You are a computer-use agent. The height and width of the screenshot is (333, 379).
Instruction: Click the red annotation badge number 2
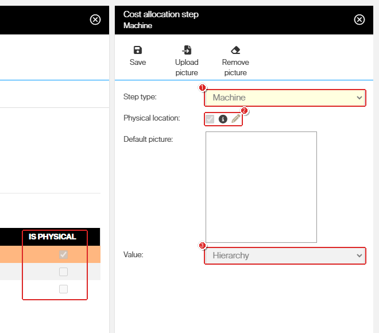[244, 111]
